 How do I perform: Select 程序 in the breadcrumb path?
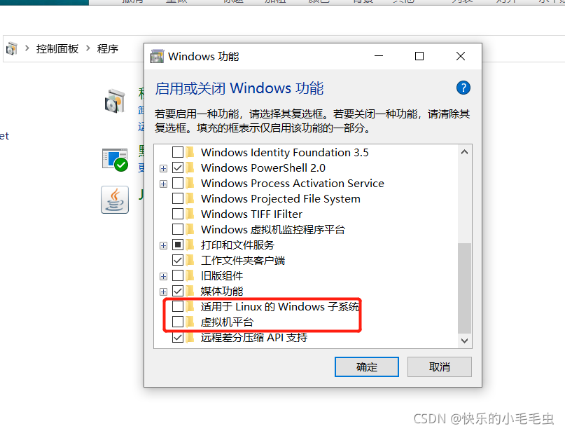tap(107, 48)
